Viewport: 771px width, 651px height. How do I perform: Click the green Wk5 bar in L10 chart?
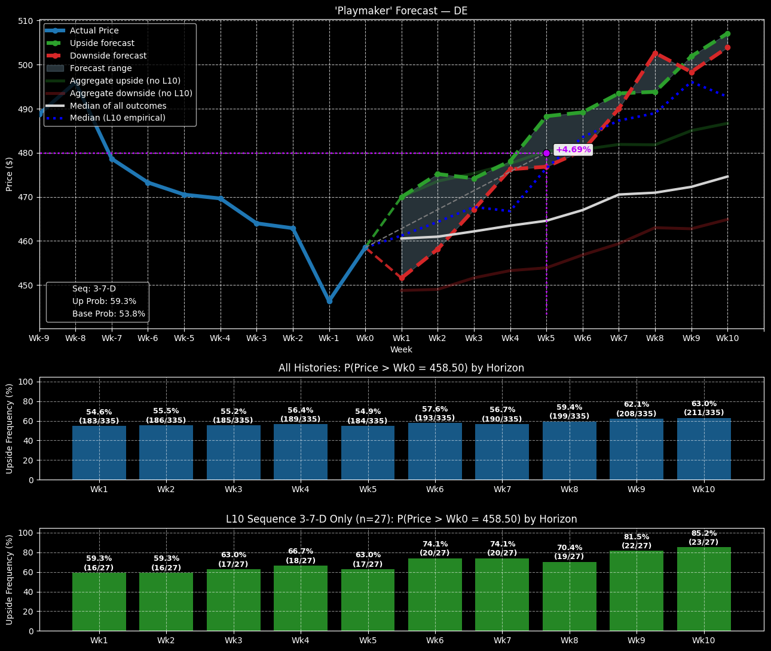point(368,600)
